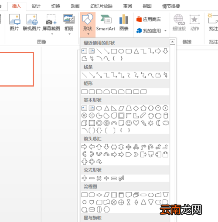This screenshot has width=218, height=222.
Task: Click the 相册 photo album icon
Action: click(x=69, y=19)
